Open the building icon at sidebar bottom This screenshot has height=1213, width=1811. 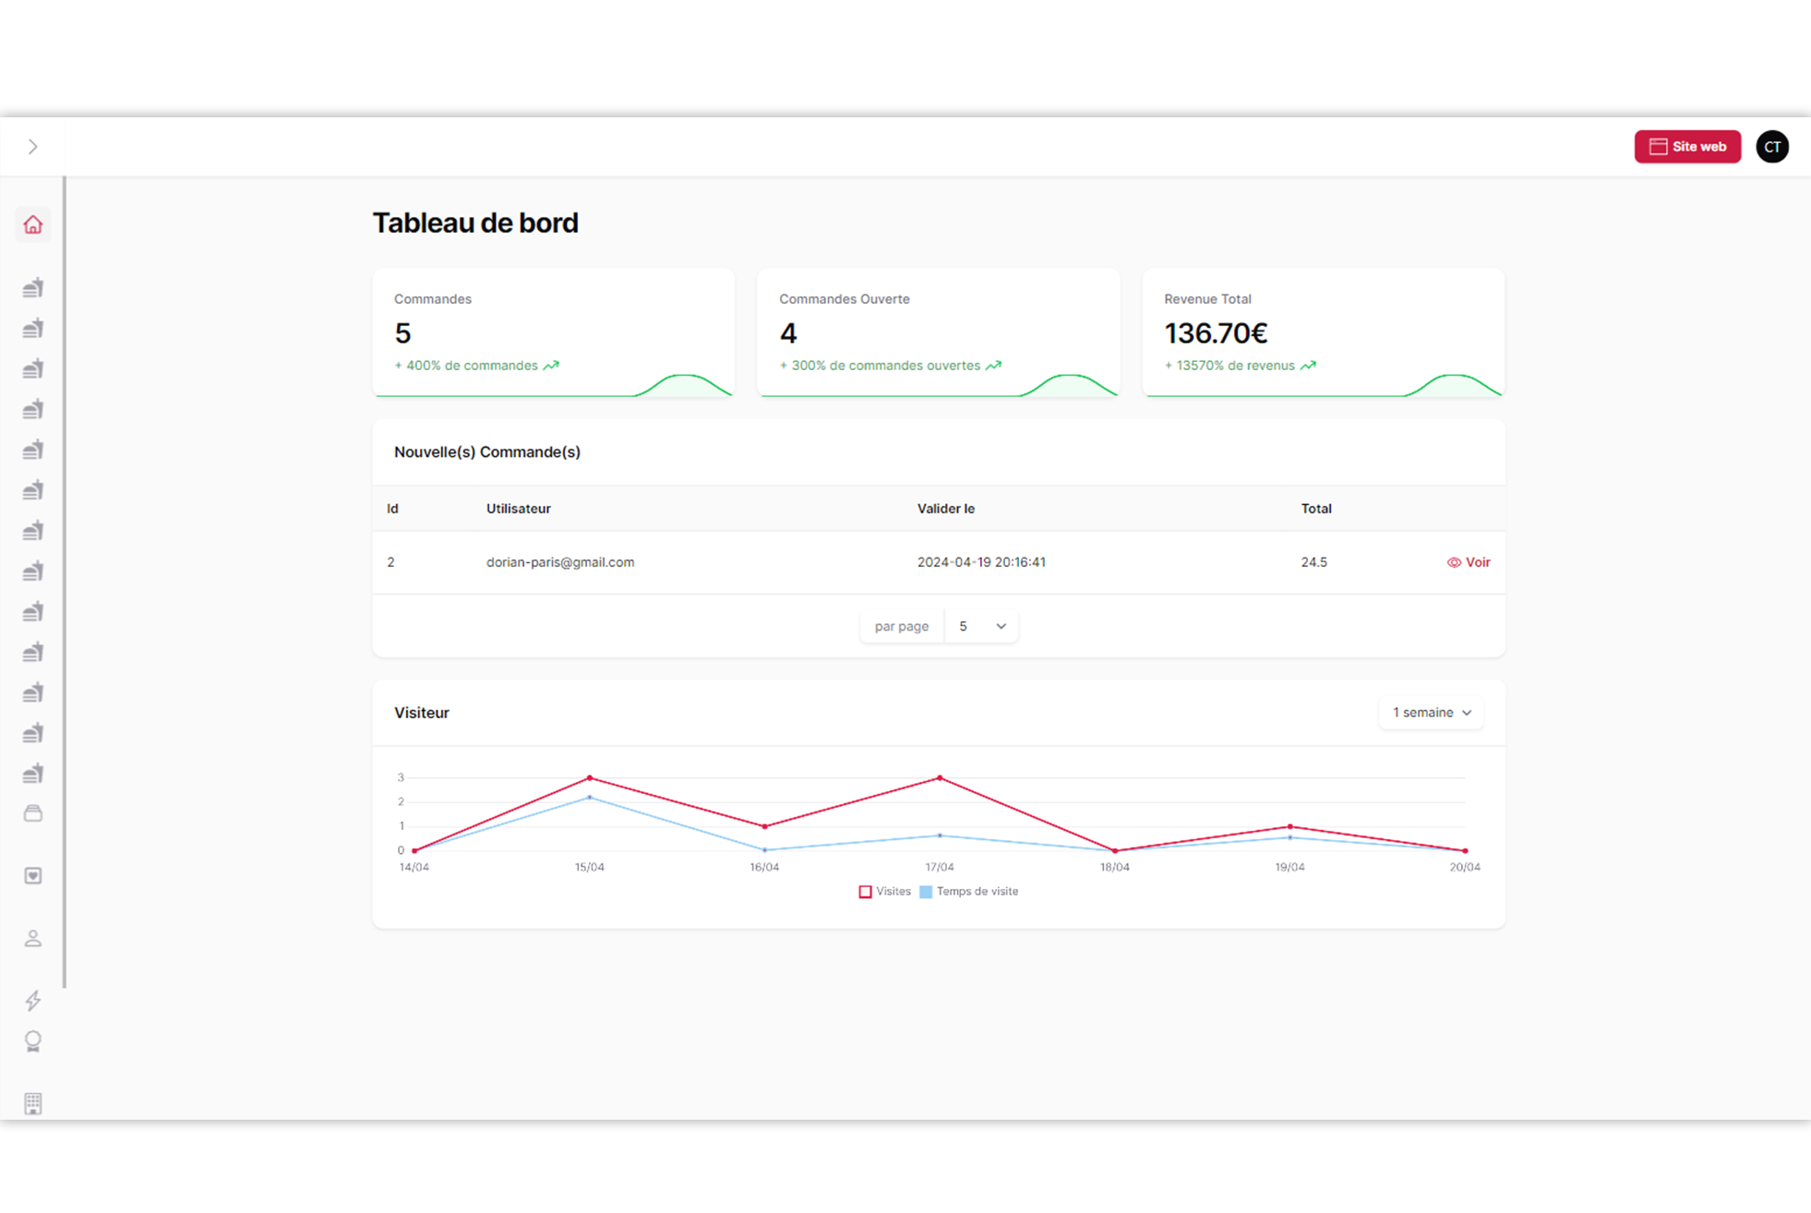pyautogui.click(x=33, y=1103)
